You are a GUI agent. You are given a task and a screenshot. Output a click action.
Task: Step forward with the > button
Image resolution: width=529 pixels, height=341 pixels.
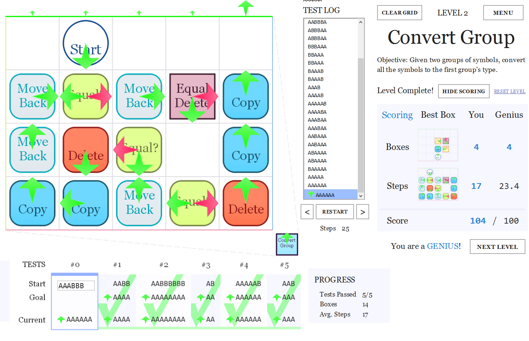point(363,212)
